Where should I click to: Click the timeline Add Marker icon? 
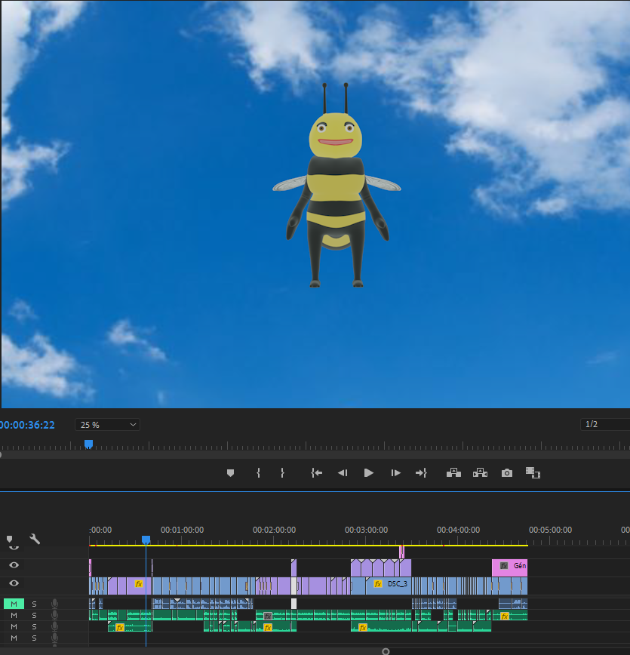10,539
